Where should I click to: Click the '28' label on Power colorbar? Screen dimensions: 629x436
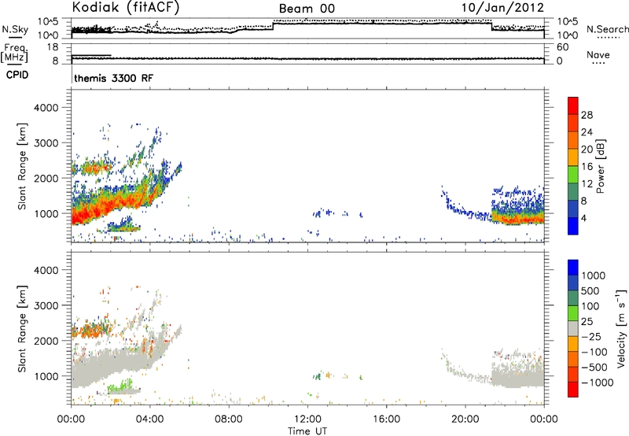point(587,115)
